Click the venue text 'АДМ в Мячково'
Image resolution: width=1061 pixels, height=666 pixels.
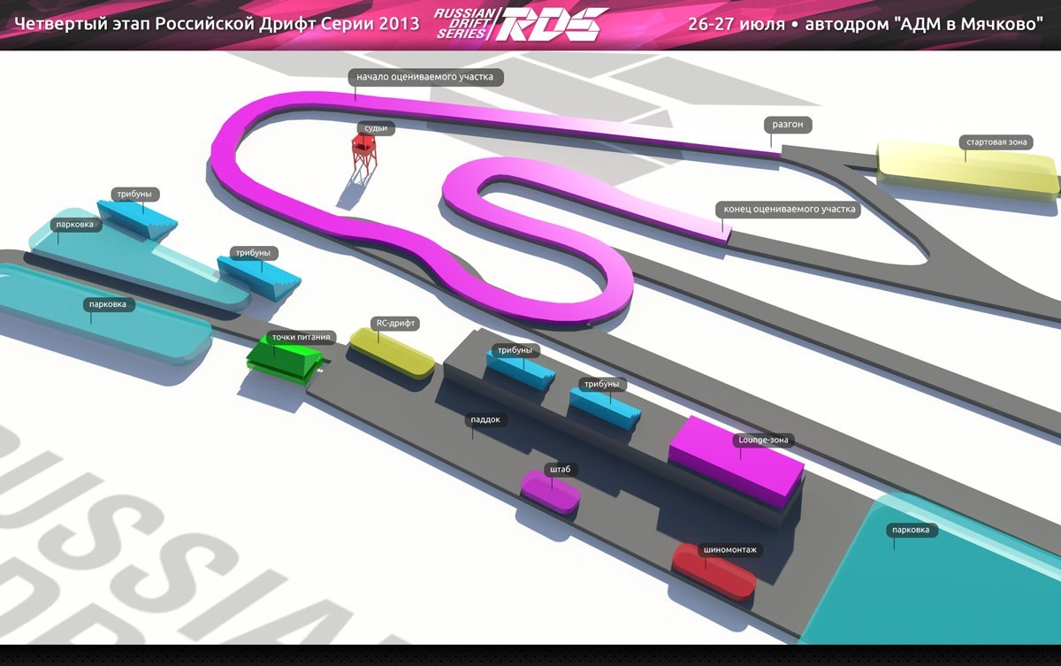[971, 24]
